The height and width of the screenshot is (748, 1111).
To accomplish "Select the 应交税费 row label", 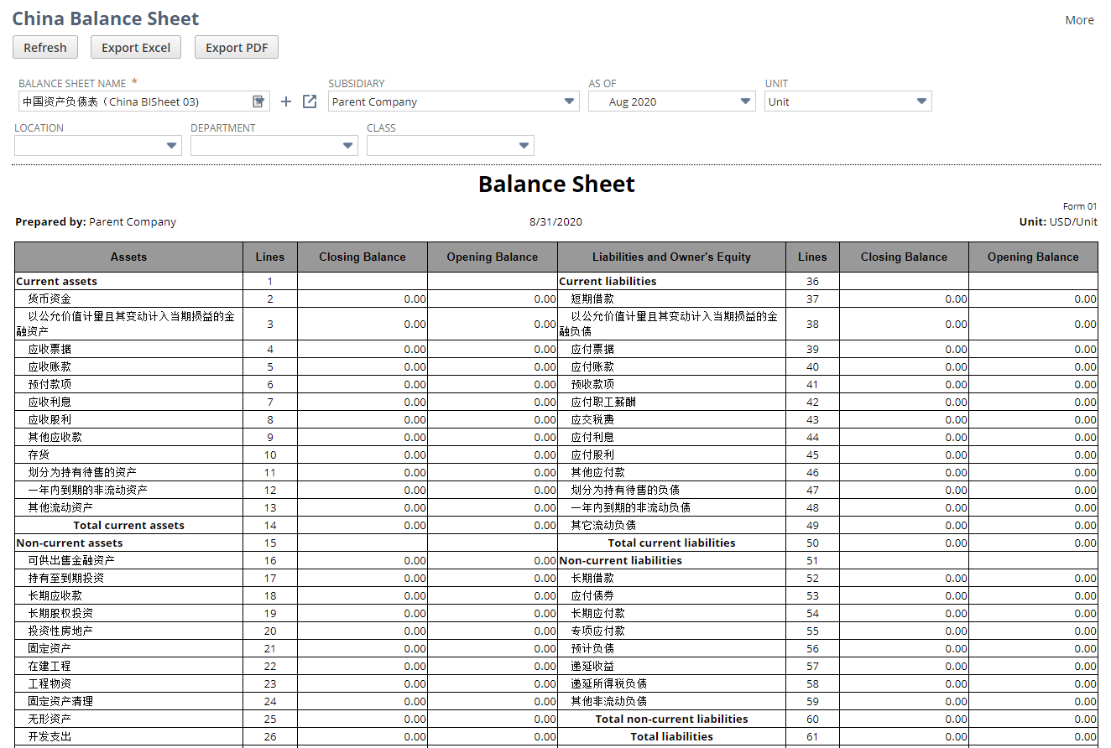I will (x=592, y=420).
